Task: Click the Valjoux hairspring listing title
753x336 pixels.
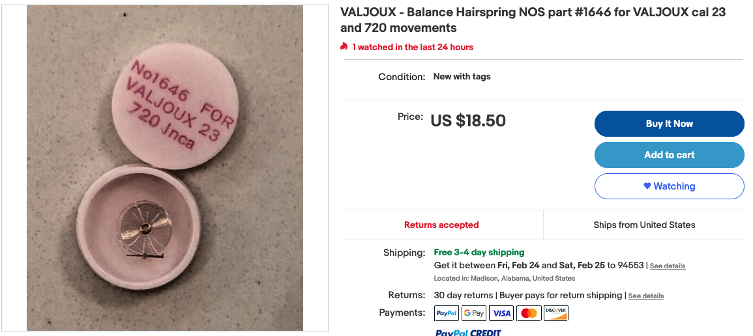Action: tap(533, 20)
